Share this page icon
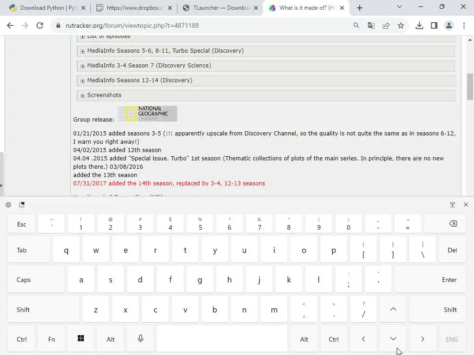 (386, 26)
